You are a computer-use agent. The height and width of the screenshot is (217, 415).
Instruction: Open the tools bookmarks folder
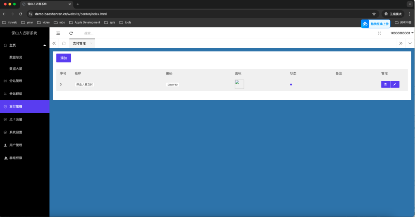(x=125, y=23)
